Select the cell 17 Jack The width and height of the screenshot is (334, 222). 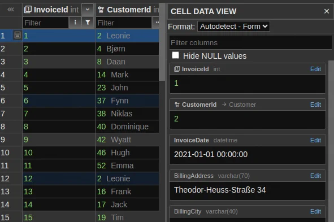[127, 204]
